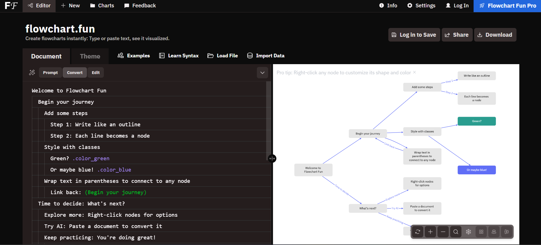Screen dimensions: 541x245
Task: Select the 'What's next?' graph node
Action: point(368,208)
